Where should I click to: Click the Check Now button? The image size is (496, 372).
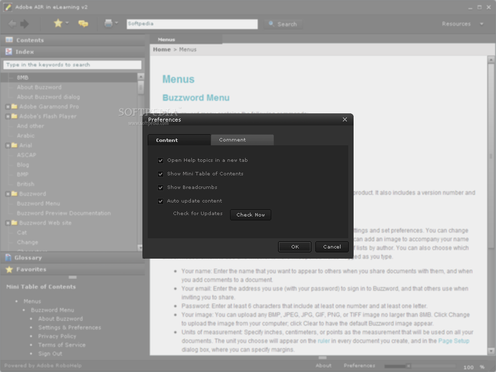coord(250,215)
